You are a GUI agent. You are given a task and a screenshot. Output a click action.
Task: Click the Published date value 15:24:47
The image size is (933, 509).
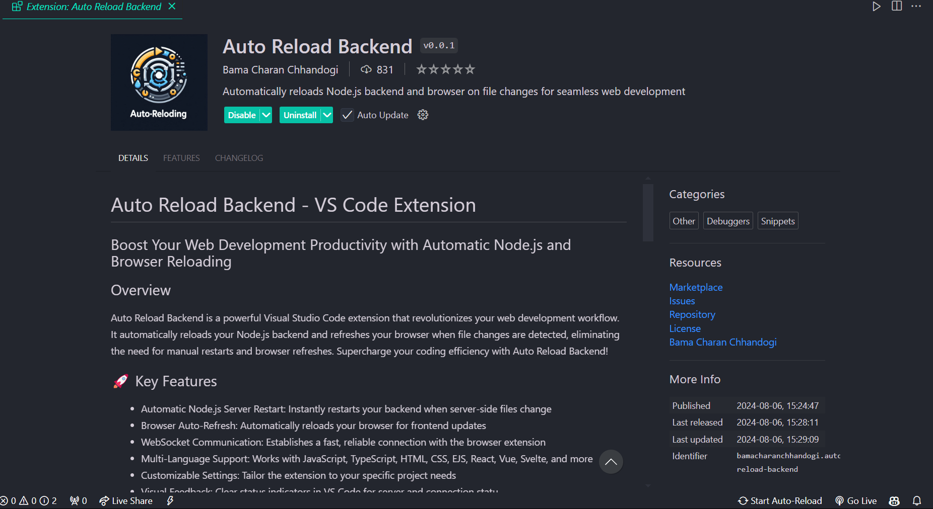click(x=778, y=406)
